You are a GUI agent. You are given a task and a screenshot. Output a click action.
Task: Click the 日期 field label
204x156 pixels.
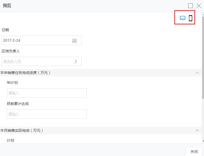click(x=5, y=30)
